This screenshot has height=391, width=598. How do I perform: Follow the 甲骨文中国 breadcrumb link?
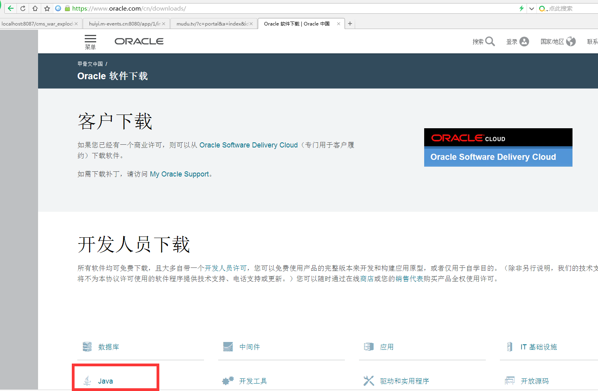[x=90, y=64]
